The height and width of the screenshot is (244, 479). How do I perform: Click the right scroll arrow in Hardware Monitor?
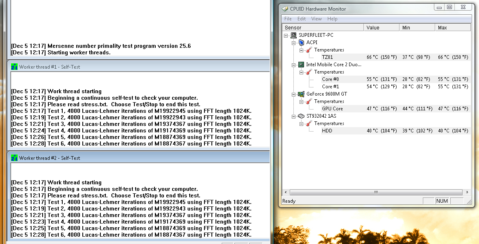(467, 192)
